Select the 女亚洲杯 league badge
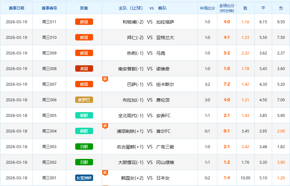The image size is (290, 186). point(84,178)
